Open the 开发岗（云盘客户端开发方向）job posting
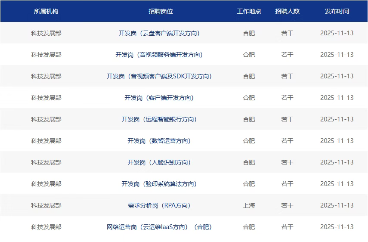Viewport: 368px width, 242px height. pyautogui.click(x=159, y=33)
